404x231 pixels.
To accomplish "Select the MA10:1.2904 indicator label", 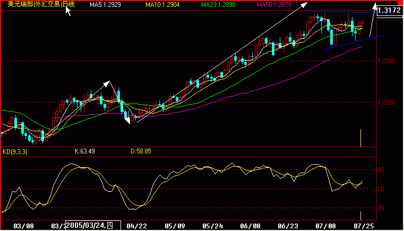I will pos(162,5).
